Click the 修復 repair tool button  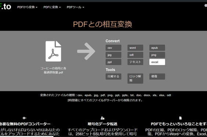coord(157,76)
